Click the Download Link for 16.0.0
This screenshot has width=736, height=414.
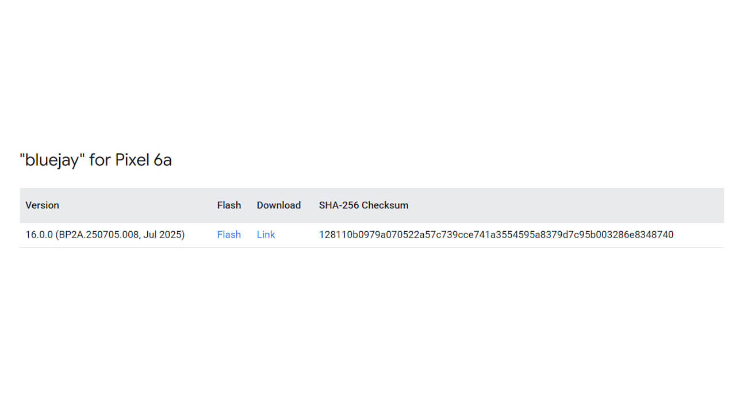pyautogui.click(x=266, y=235)
